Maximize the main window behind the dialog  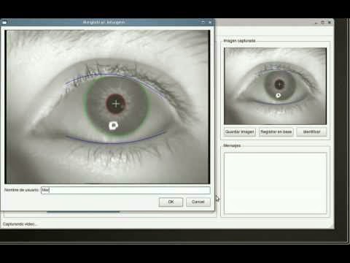point(323,23)
